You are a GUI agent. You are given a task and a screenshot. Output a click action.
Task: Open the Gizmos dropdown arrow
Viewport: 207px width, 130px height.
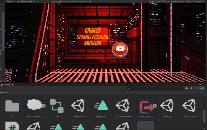(x=204, y=1)
